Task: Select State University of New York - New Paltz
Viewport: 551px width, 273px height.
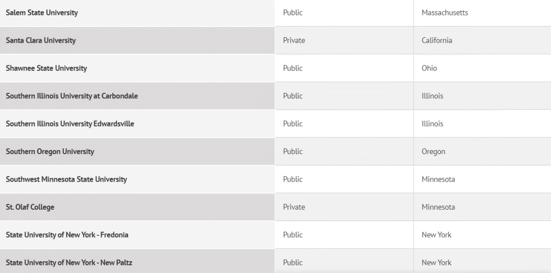Action: coord(69,262)
